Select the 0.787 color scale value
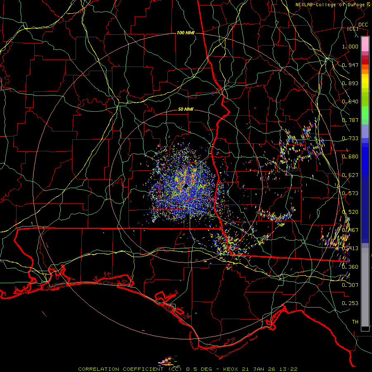The width and height of the screenshot is (372, 372). tap(350, 120)
